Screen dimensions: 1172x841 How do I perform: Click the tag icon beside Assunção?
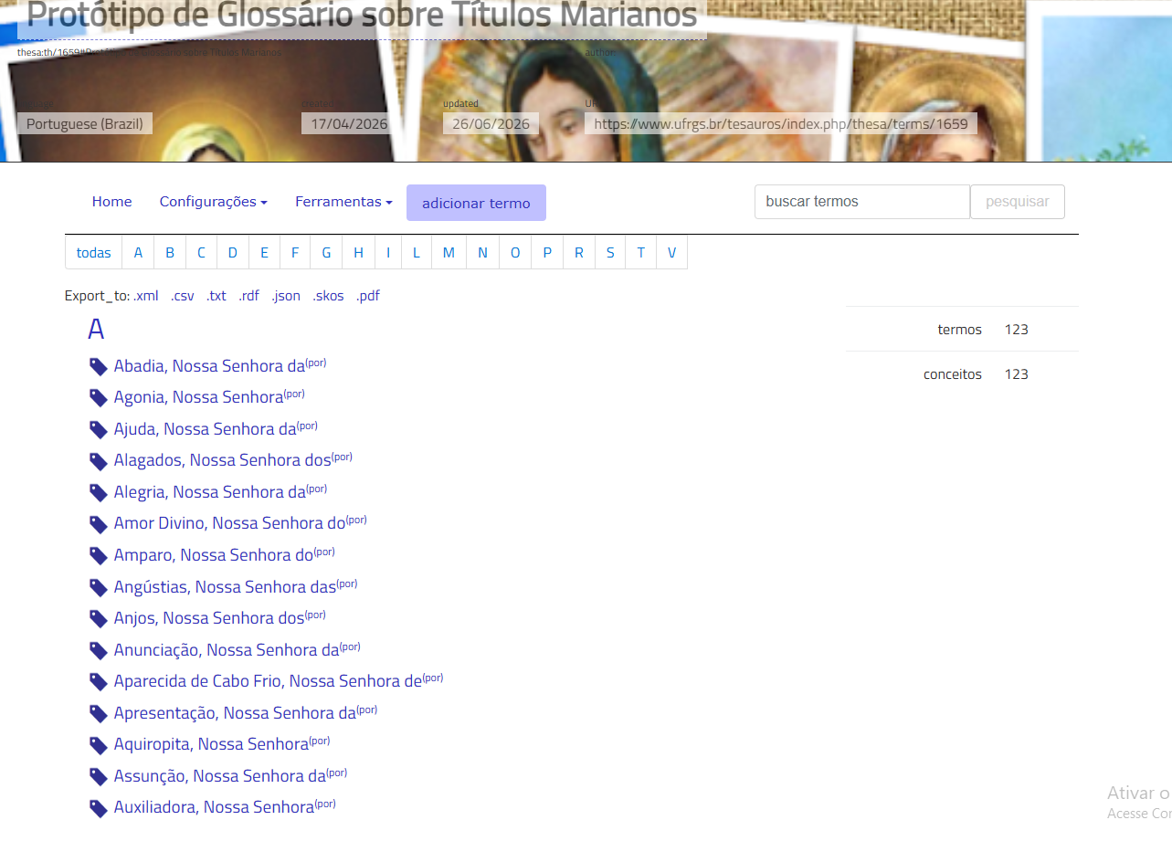coord(99,776)
